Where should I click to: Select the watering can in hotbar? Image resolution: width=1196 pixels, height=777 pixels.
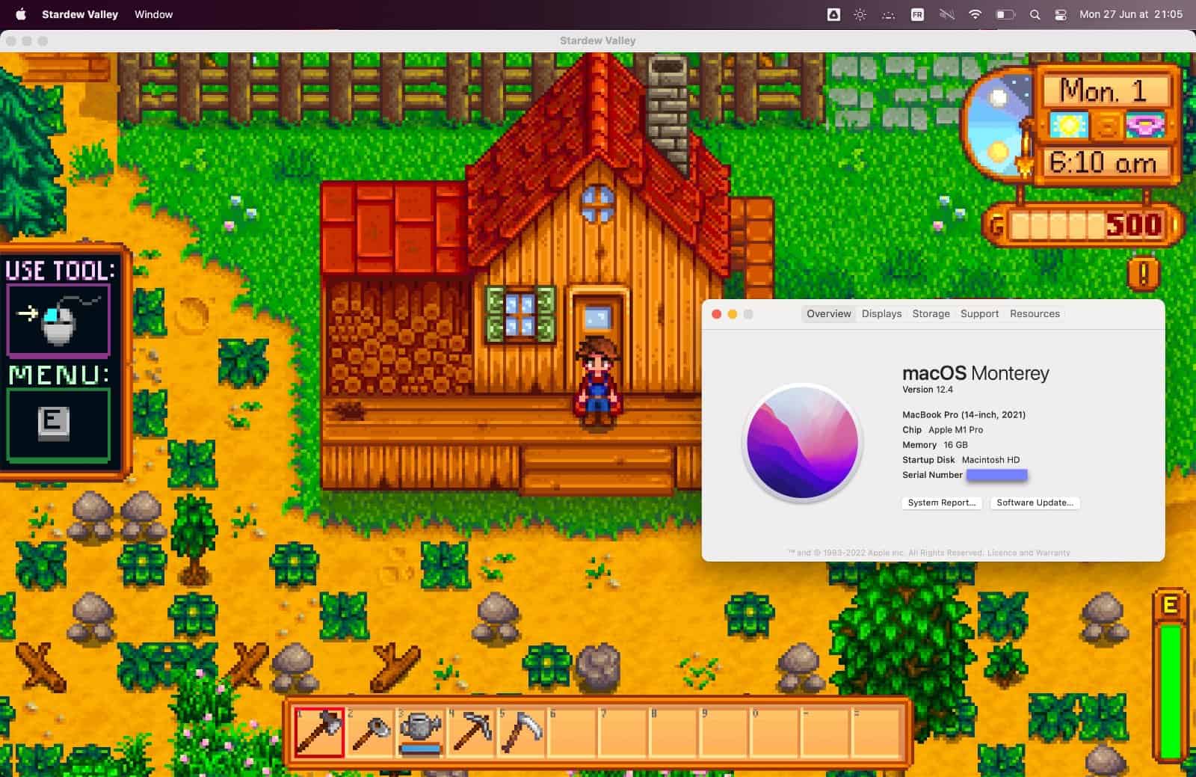(x=421, y=732)
